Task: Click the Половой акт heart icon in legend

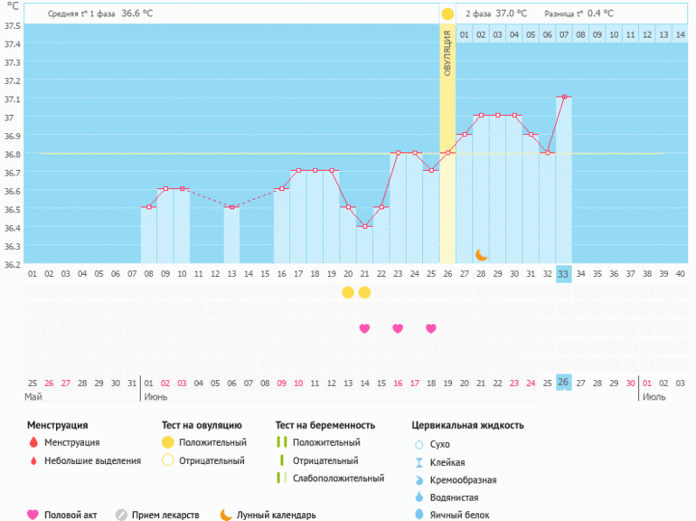Action: pyautogui.click(x=33, y=515)
